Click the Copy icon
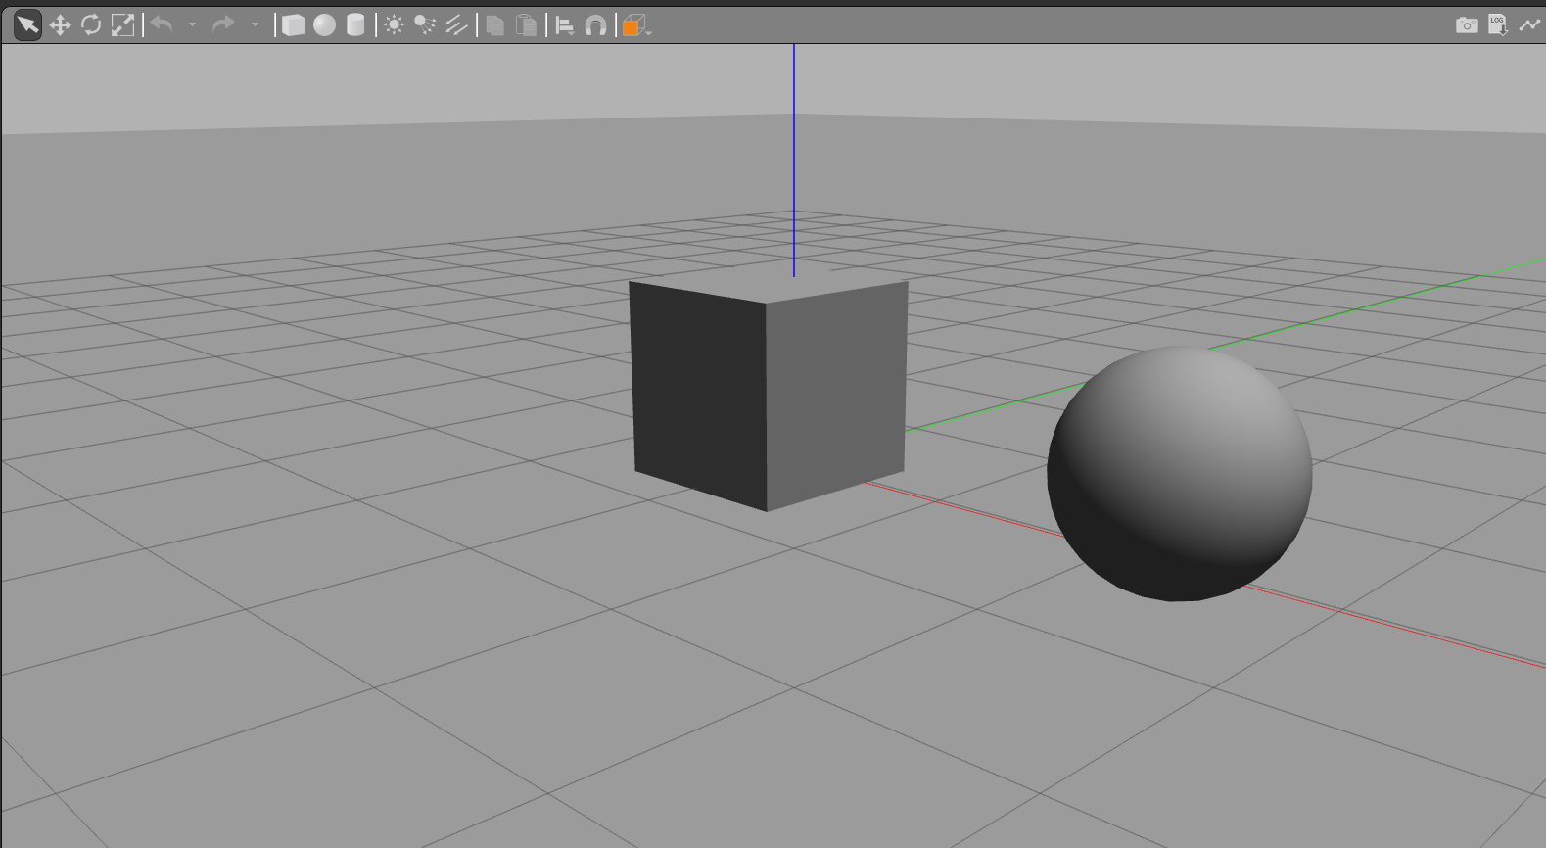The width and height of the screenshot is (1546, 848). [495, 25]
